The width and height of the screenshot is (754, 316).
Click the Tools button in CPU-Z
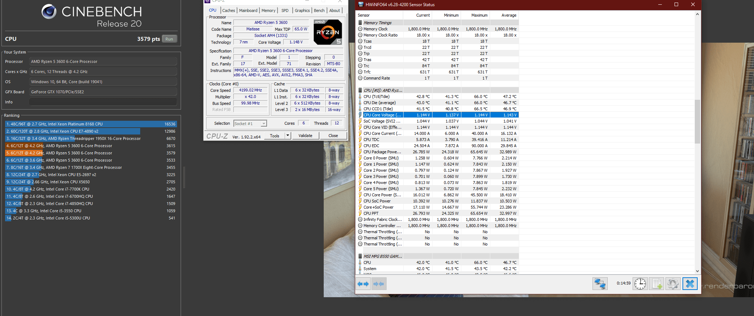[x=275, y=136]
